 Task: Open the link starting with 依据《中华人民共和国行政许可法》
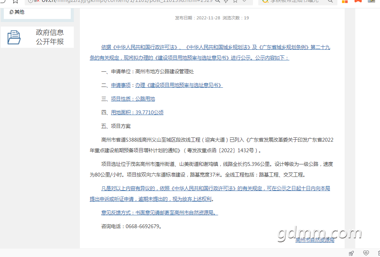pos(210,52)
